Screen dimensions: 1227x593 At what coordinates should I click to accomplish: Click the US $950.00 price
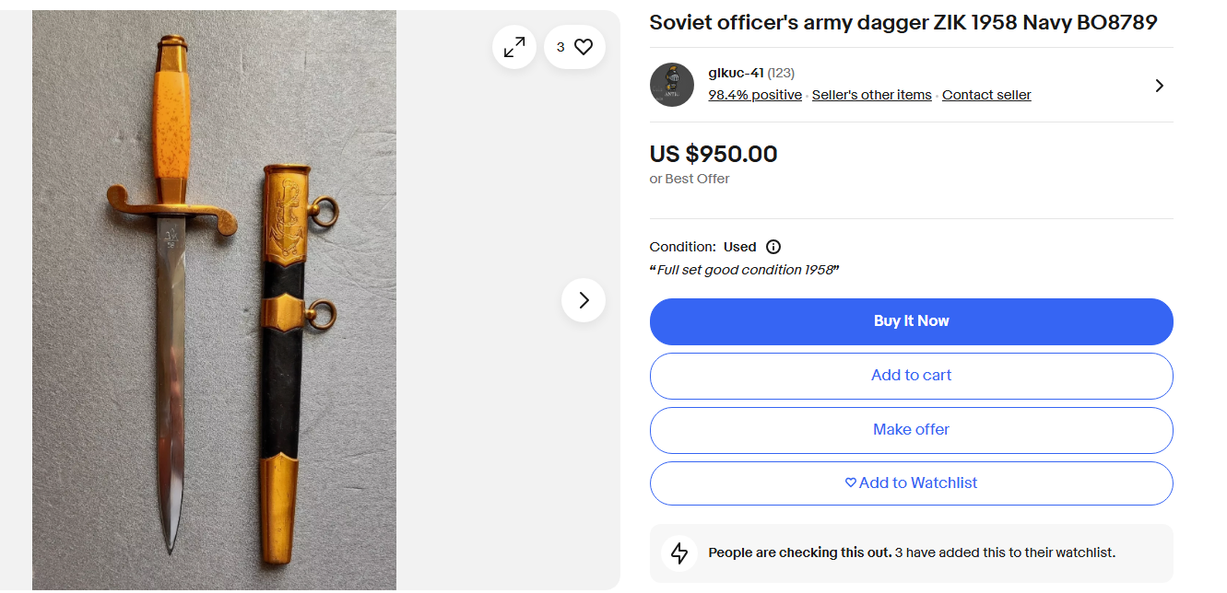(714, 154)
